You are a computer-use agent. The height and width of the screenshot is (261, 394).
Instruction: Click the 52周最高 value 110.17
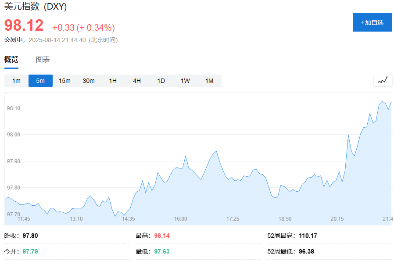308,236
